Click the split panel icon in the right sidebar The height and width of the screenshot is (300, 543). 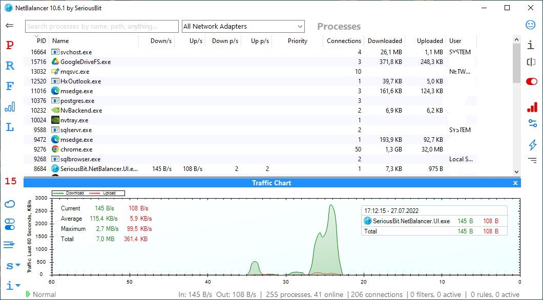531,62
